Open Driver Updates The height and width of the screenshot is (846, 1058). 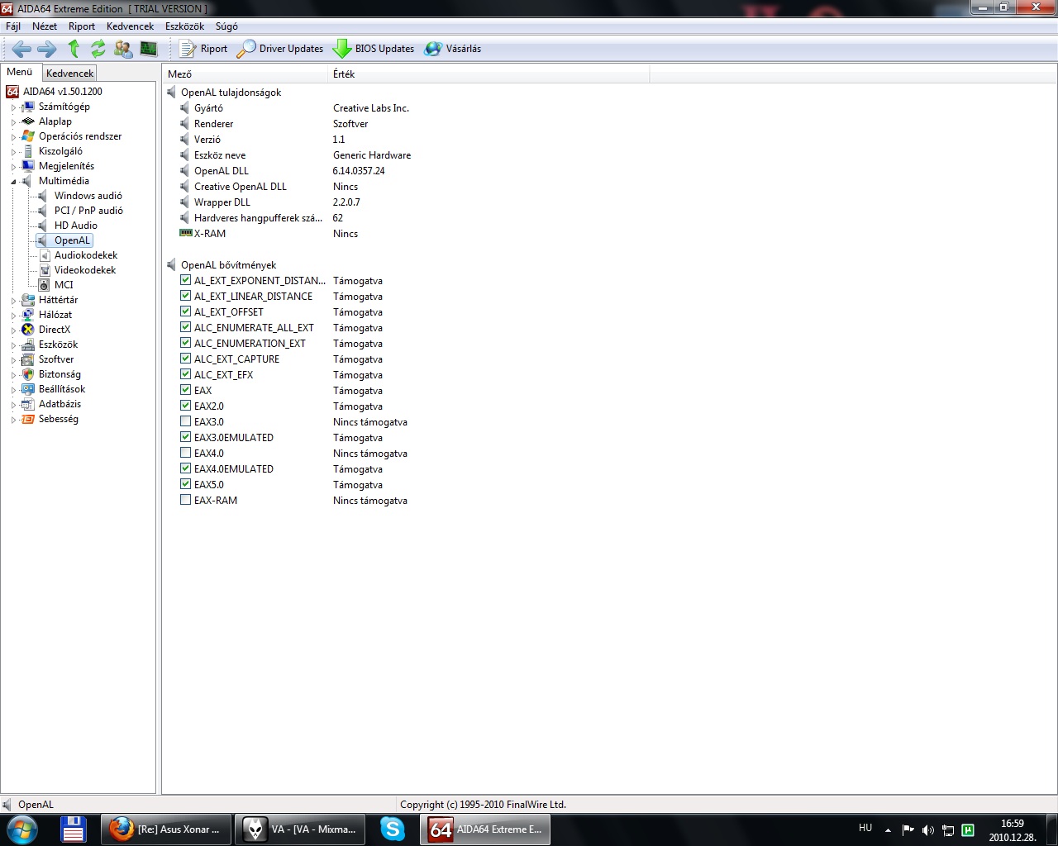(x=280, y=49)
